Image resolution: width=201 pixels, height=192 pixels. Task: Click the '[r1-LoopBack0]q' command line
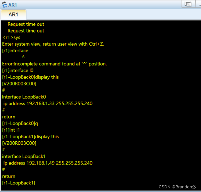click(x=20, y=124)
